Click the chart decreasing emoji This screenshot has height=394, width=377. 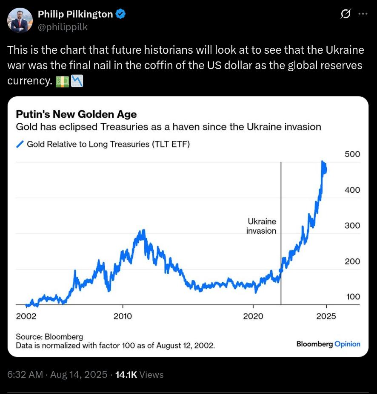click(x=77, y=81)
